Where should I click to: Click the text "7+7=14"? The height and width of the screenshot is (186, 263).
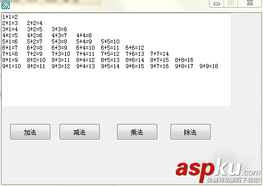159,54
